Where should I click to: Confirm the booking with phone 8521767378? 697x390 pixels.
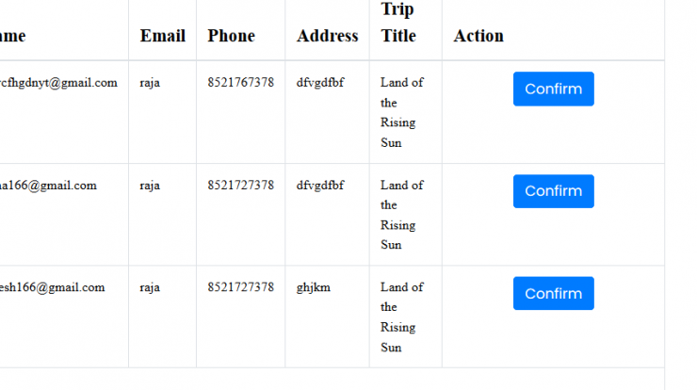tap(554, 89)
